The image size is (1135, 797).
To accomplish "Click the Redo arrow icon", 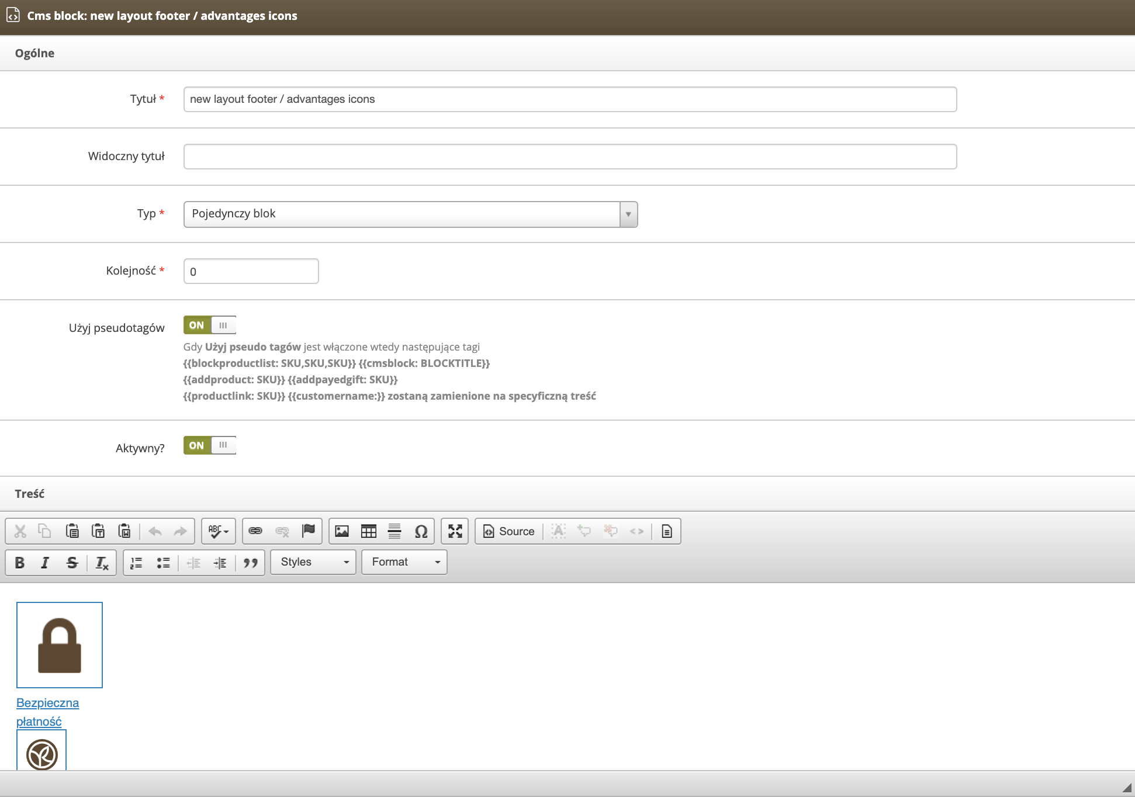I will (181, 531).
